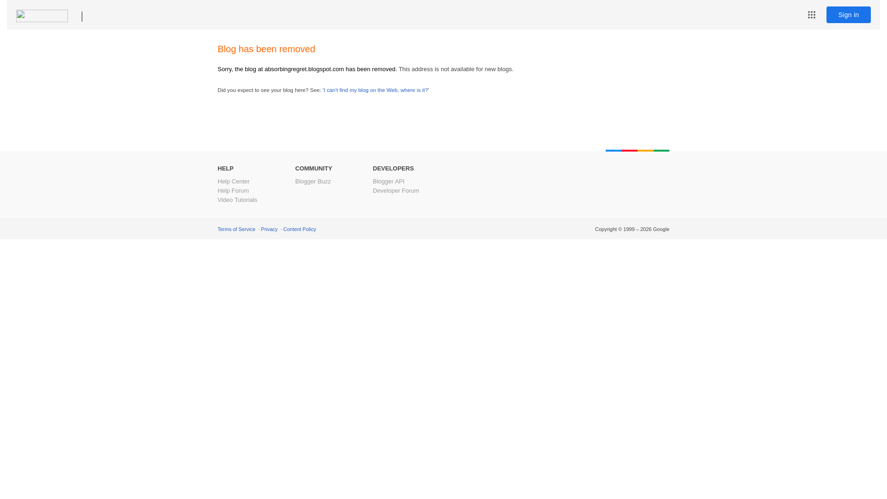Click the blue segment of the color bar
This screenshot has height=499, width=887.
point(614,151)
